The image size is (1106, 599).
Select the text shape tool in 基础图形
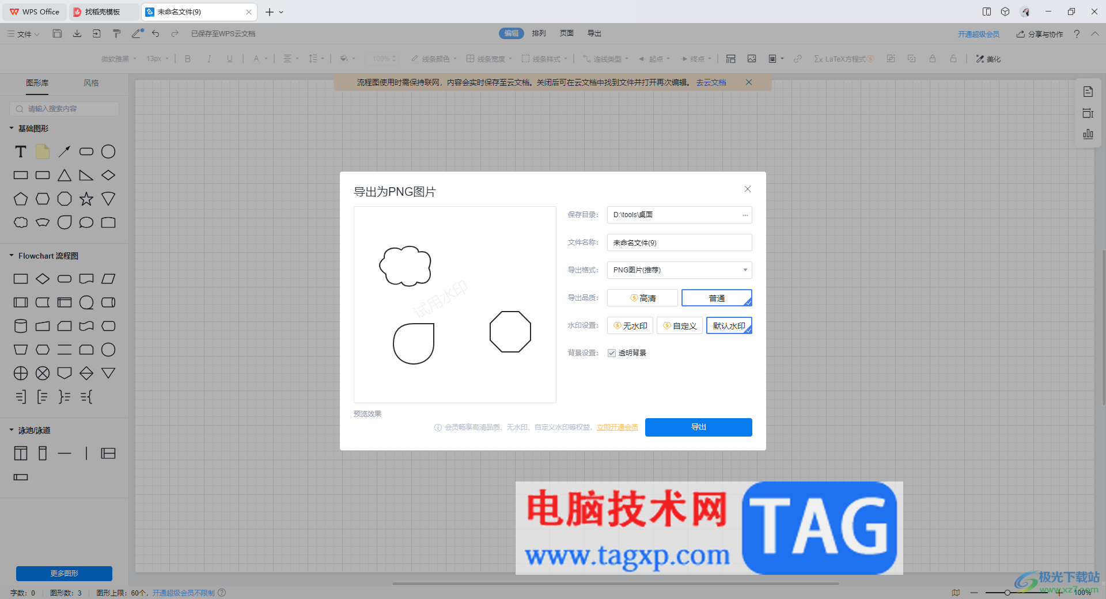click(21, 151)
